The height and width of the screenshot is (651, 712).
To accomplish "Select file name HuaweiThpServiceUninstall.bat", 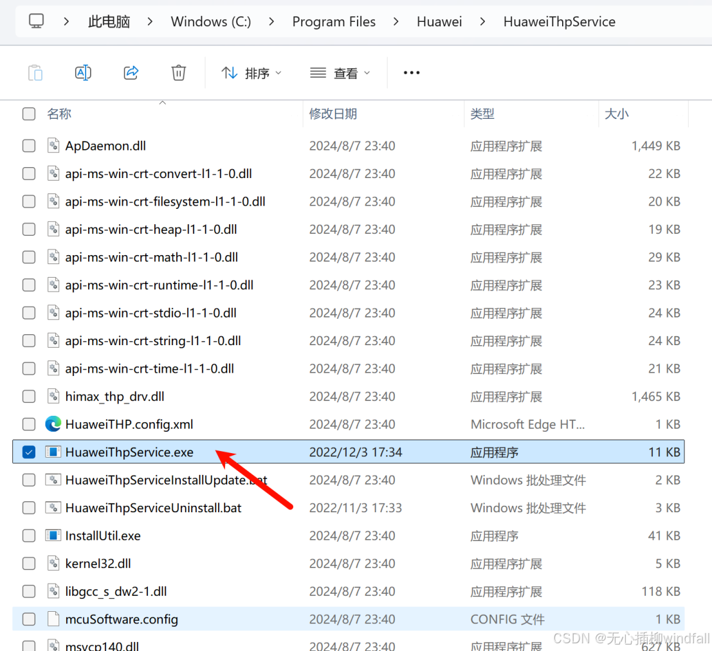I will click(x=154, y=508).
